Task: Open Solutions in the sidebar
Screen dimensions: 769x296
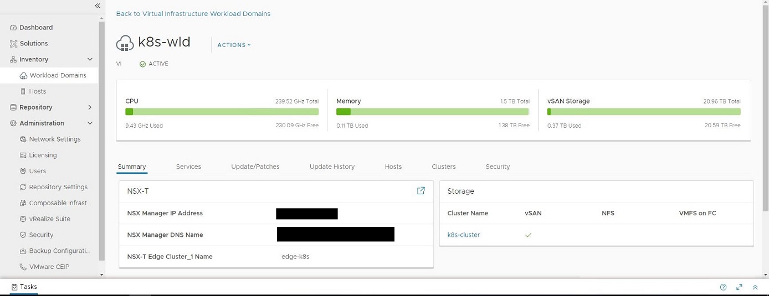Action: pyautogui.click(x=34, y=44)
